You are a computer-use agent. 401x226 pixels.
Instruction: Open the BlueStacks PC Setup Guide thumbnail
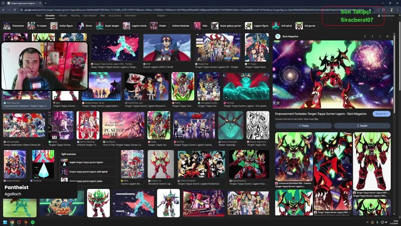(x=123, y=125)
